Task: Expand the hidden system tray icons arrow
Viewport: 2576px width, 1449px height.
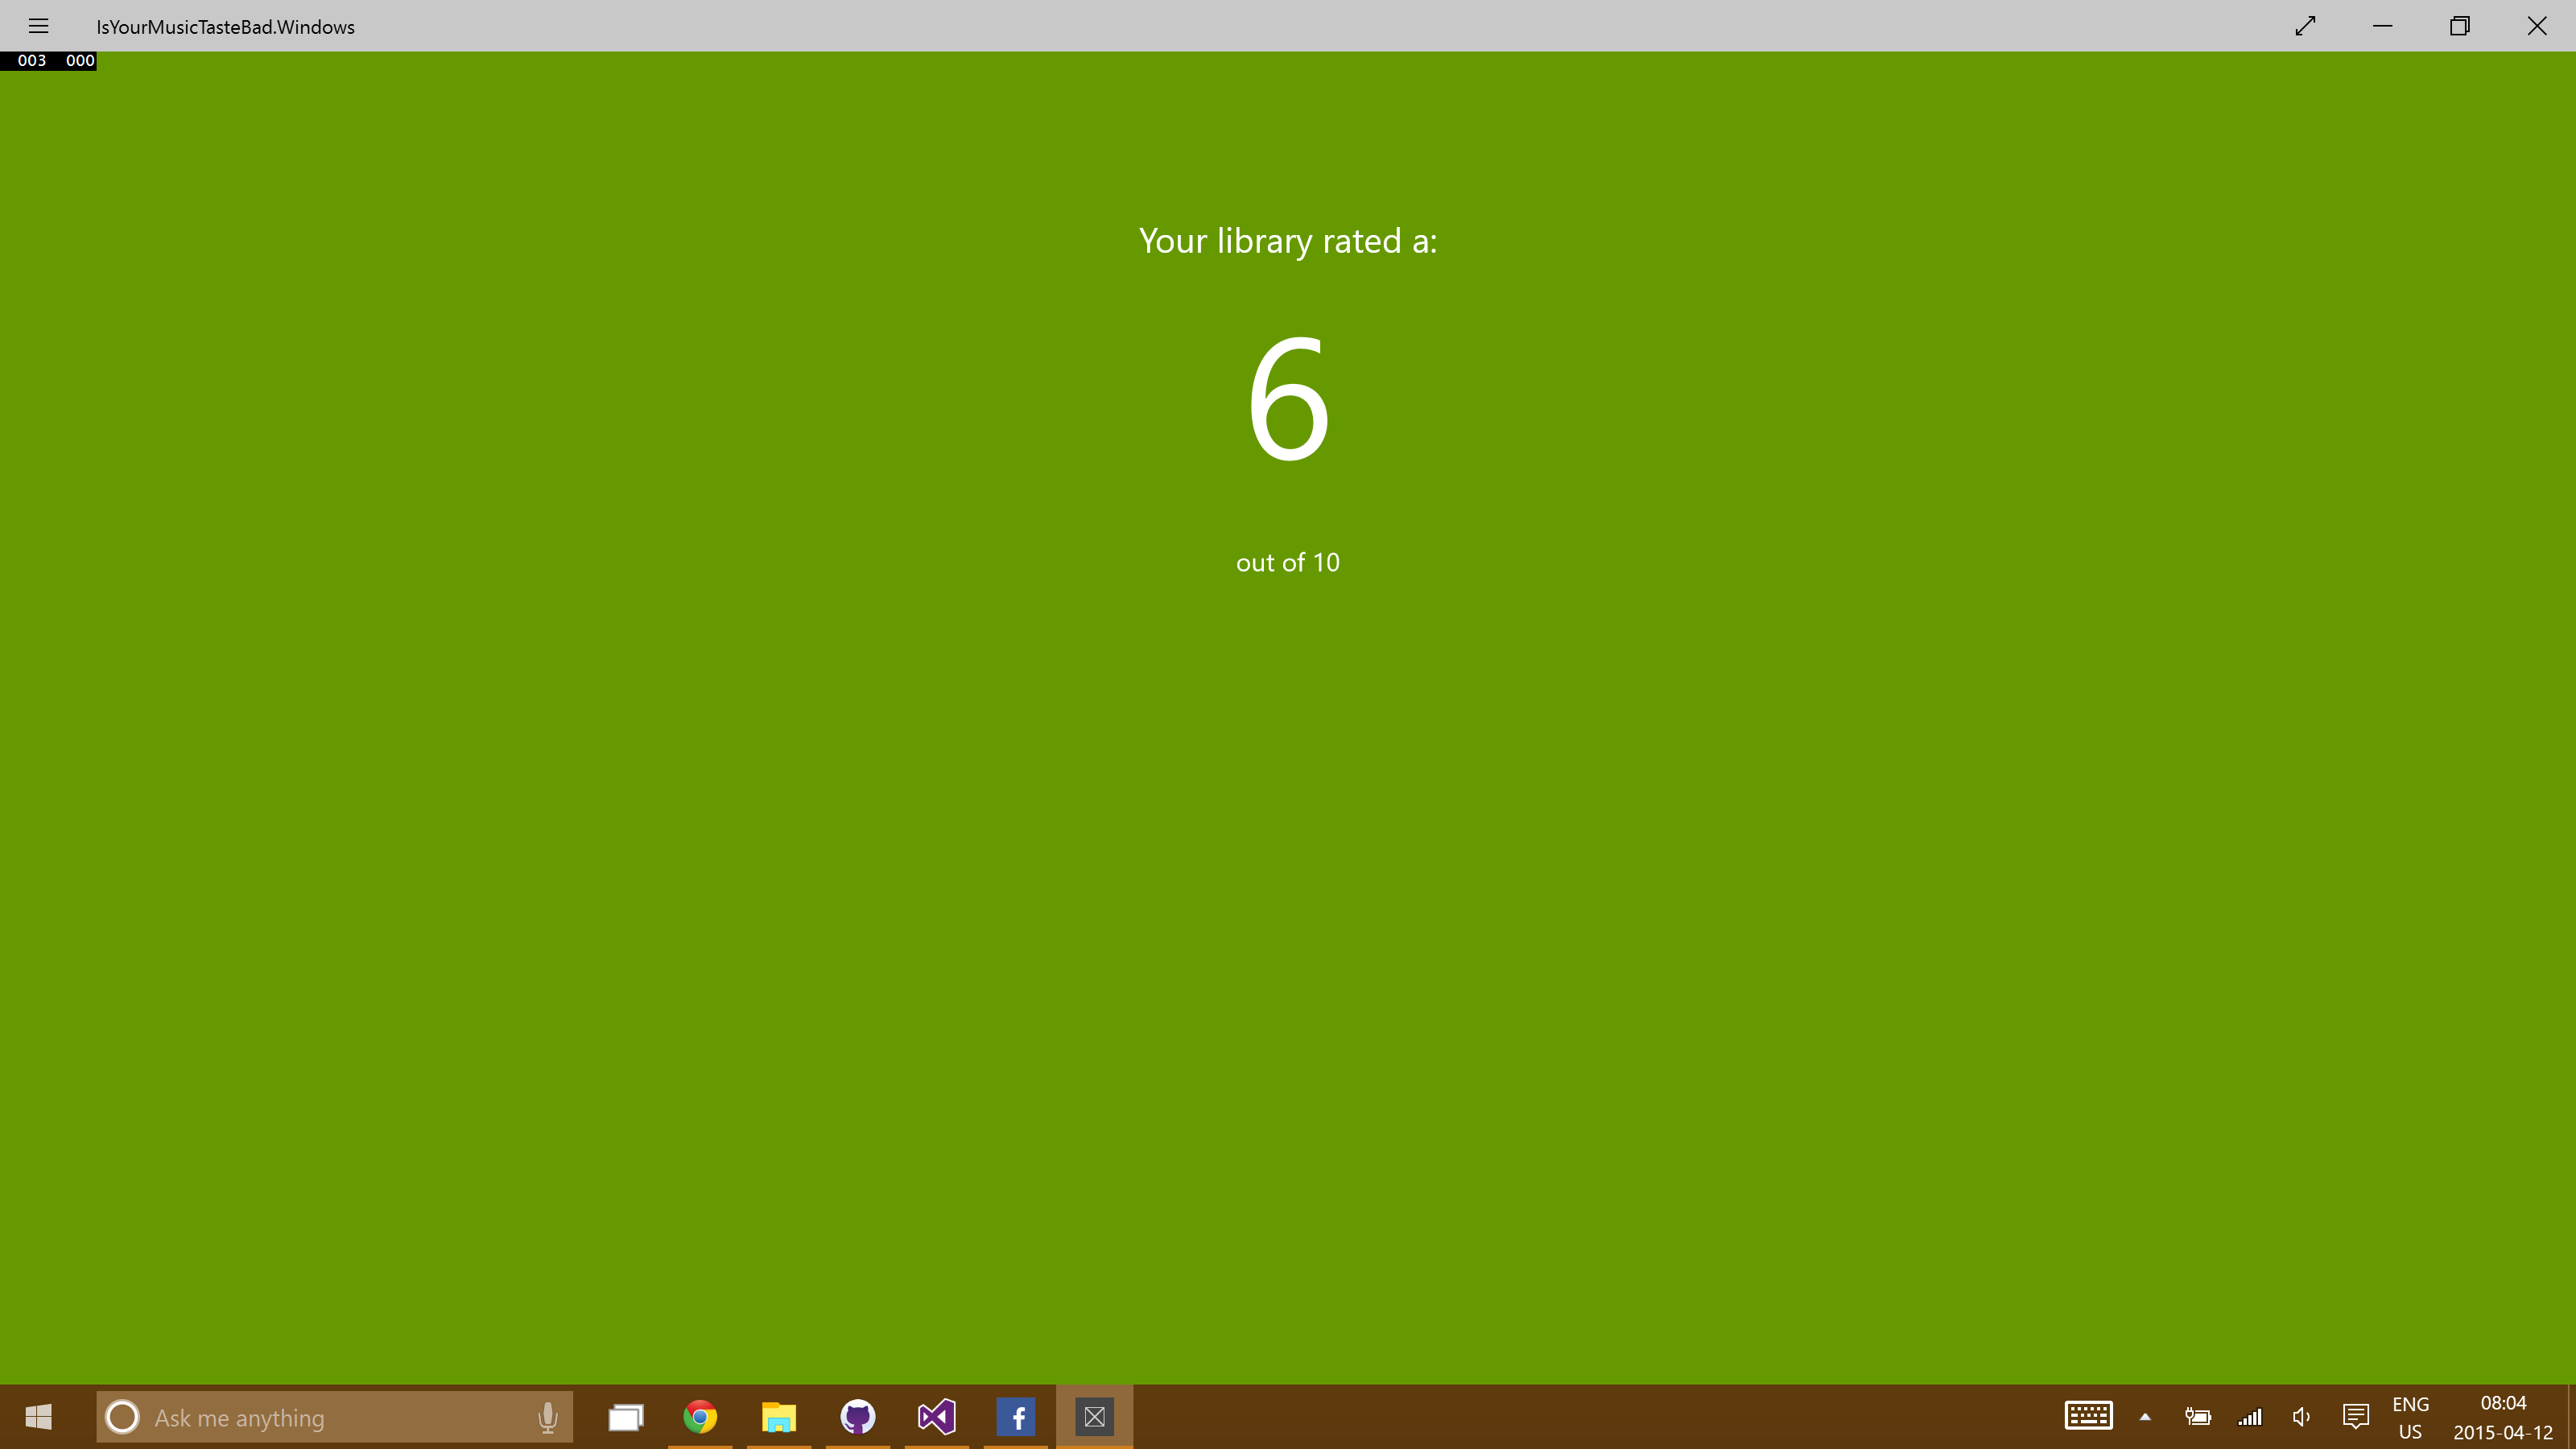Action: tap(2145, 1417)
